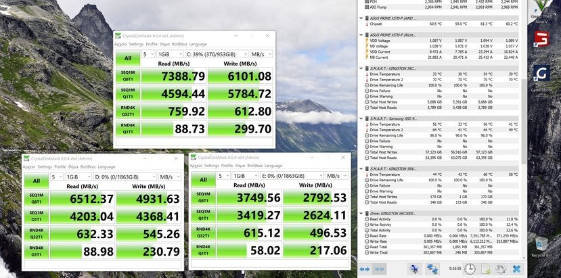This screenshot has height=278, width=561.
Task: Run RND4K Q32T1 test in D: drive window
Action: [x=37, y=233]
